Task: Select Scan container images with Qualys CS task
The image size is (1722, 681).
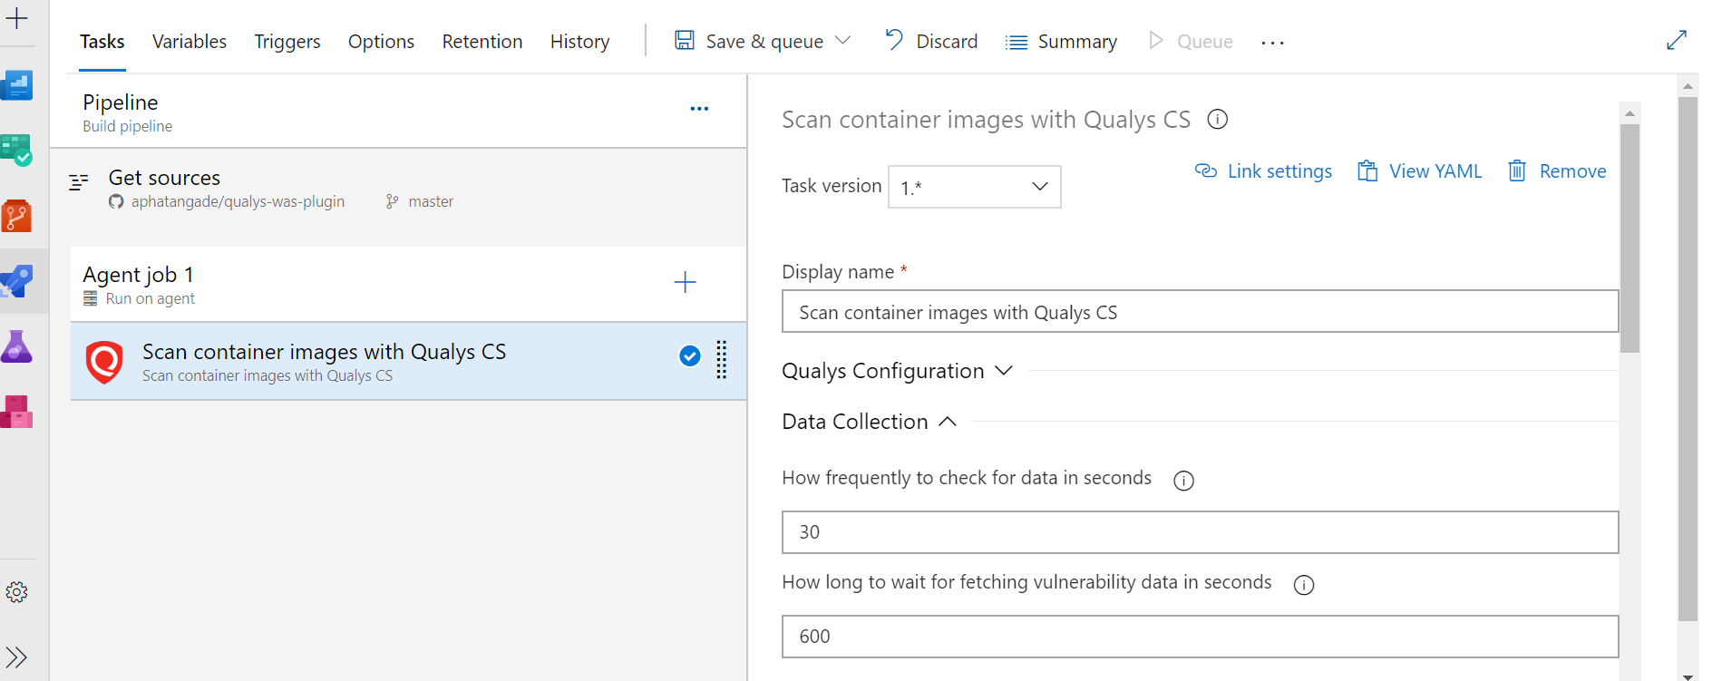Action: [x=408, y=361]
